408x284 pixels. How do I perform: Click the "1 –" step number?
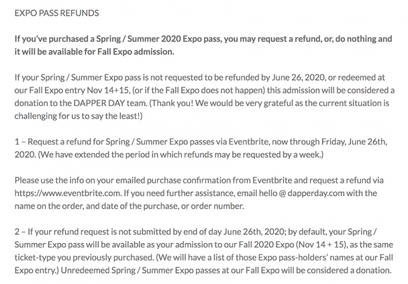point(20,141)
